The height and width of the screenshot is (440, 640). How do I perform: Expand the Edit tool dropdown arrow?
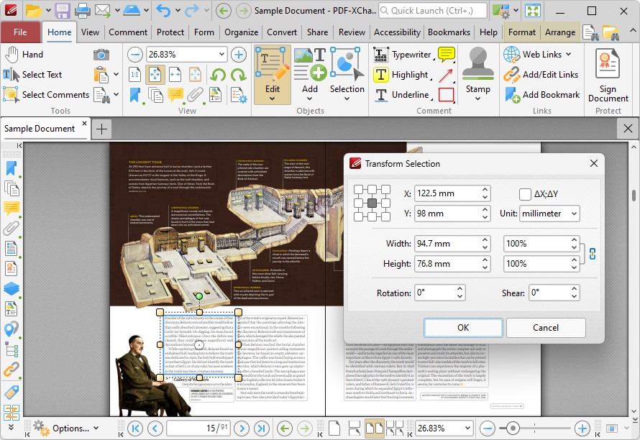pos(273,98)
